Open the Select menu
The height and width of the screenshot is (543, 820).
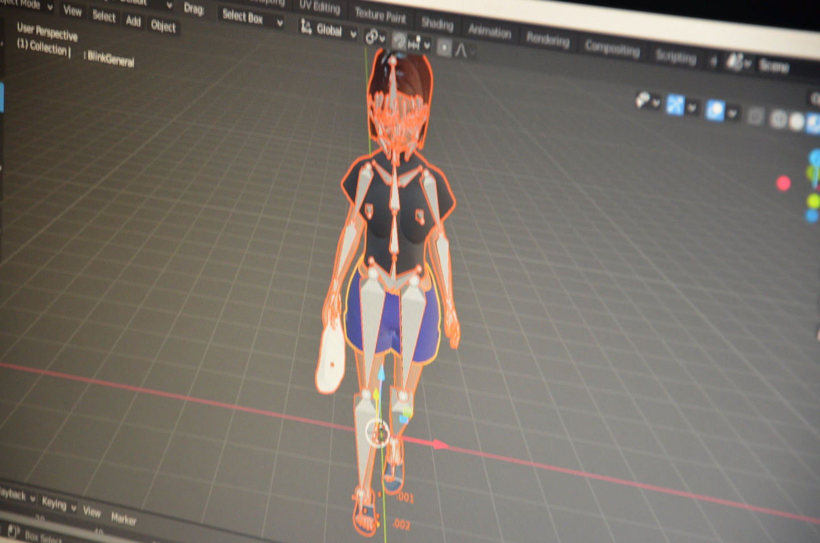pos(104,15)
